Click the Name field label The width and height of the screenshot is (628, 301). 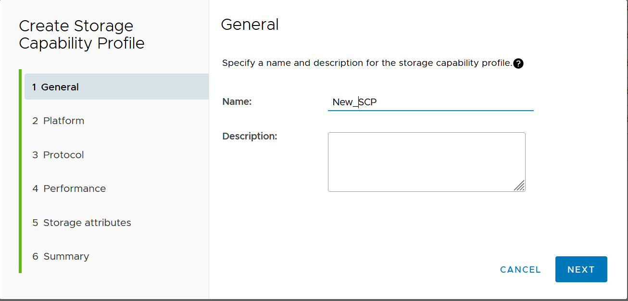237,102
